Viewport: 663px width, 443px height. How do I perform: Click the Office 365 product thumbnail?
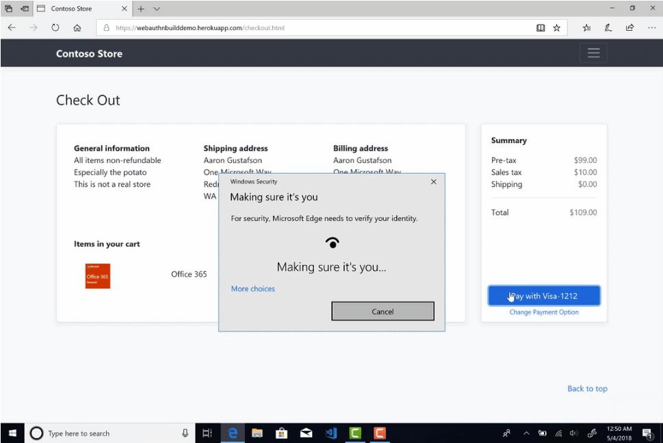(98, 276)
